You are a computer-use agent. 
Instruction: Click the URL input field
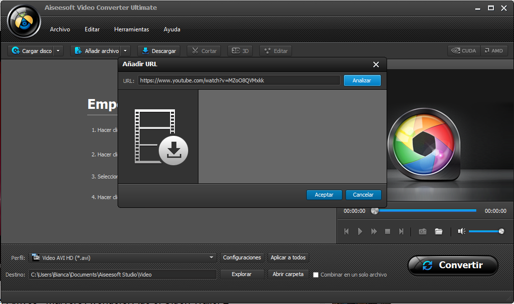(x=239, y=80)
